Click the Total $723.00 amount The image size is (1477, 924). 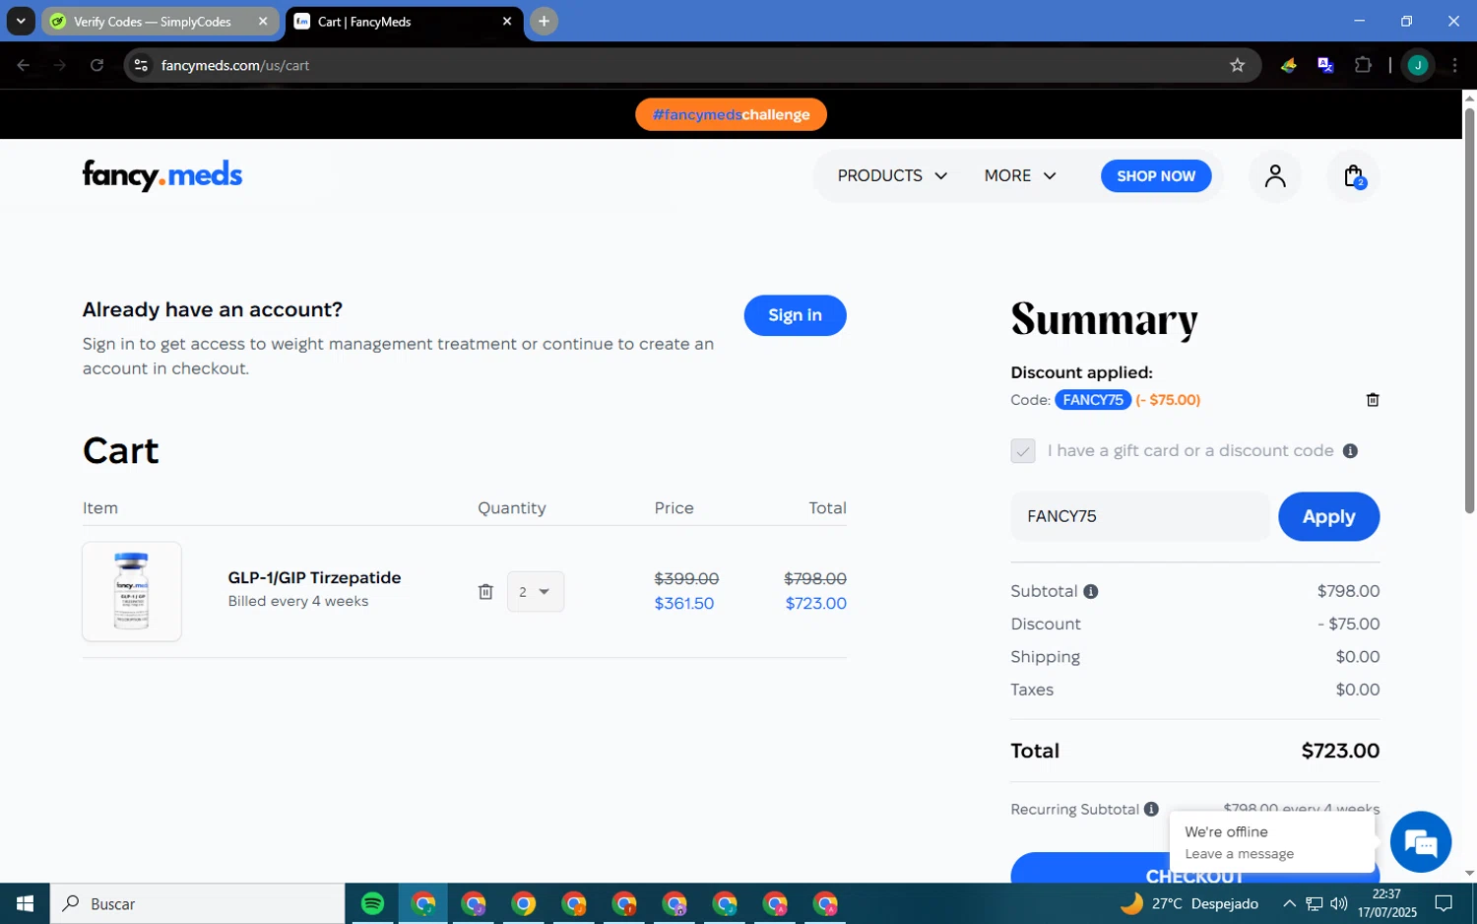(1340, 751)
